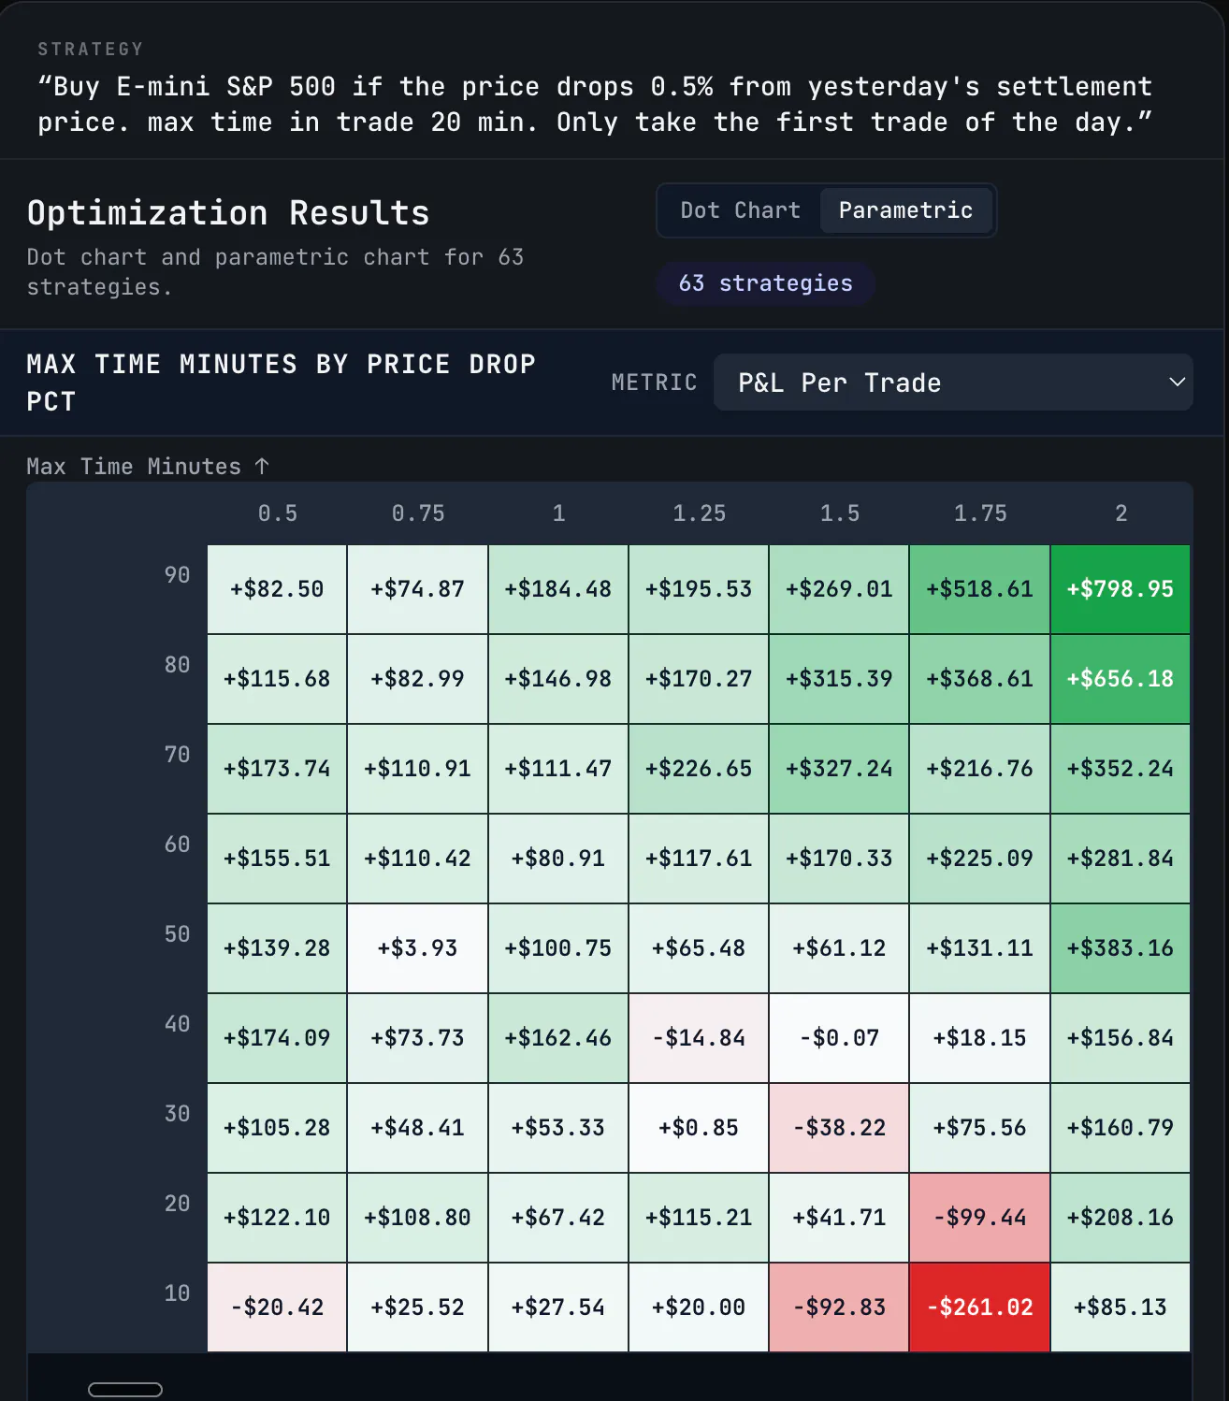Screen dimensions: 1229x1401
Task: Click the 10 row label
Action: pyautogui.click(x=177, y=1293)
